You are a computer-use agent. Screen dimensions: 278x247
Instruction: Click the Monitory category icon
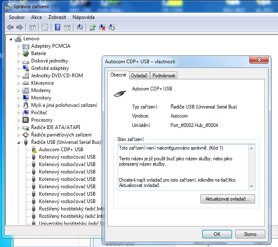click(26, 98)
